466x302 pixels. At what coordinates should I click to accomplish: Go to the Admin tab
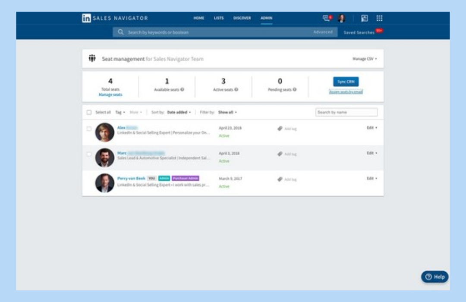(266, 18)
